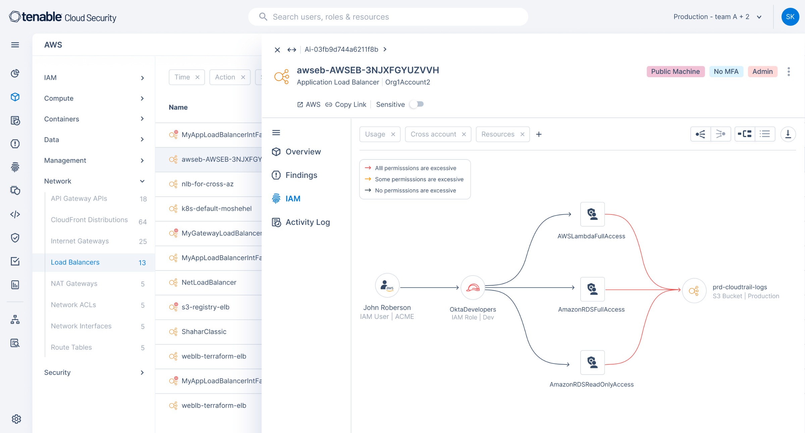Open the three-dot more options menu
The image size is (805, 433).
point(789,71)
